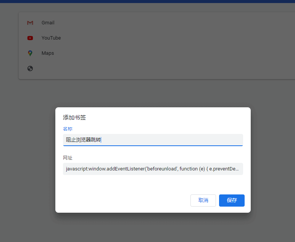The width and height of the screenshot is (295, 242).
Task: Click the 添加书签 dialog title
Action: [x=74, y=118]
